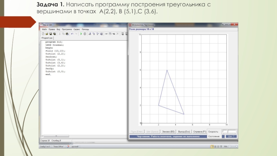Click the icon right of output window icon
This screenshot has width=277, height=156.
point(114,34)
